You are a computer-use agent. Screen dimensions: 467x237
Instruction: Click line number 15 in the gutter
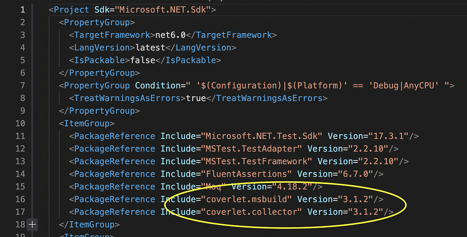[x=20, y=186]
